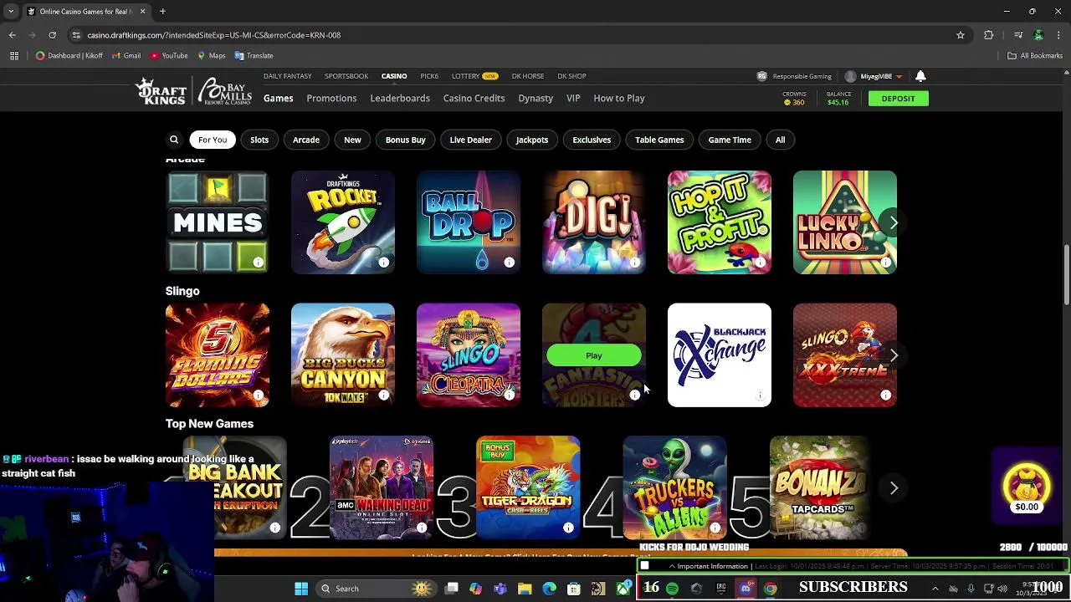Open info icon on Slingo XXXtreme tile
Screen dimensions: 1071x602
pyautogui.click(x=886, y=395)
